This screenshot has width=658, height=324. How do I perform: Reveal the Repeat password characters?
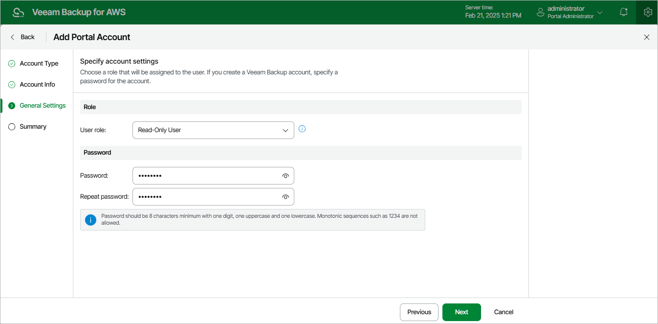click(285, 197)
